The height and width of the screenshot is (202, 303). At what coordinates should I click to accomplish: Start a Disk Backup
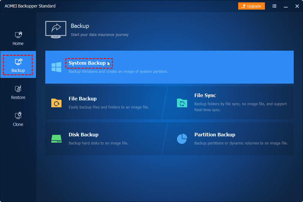click(x=83, y=135)
